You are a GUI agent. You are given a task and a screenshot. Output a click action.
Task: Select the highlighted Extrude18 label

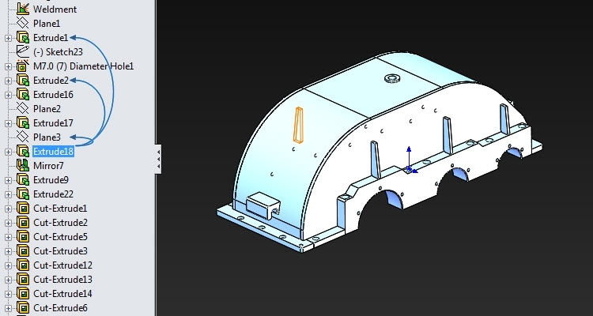tap(53, 152)
